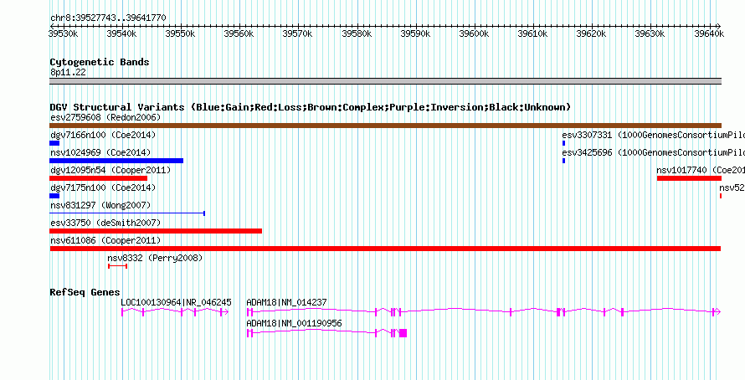Click the 39570k ruler tick label
The image size is (745, 380).
[297, 33]
